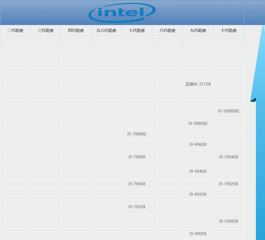The height and width of the screenshot is (240, 265).
Task: Click the 十代酷睿 column header
Action: pos(228,30)
